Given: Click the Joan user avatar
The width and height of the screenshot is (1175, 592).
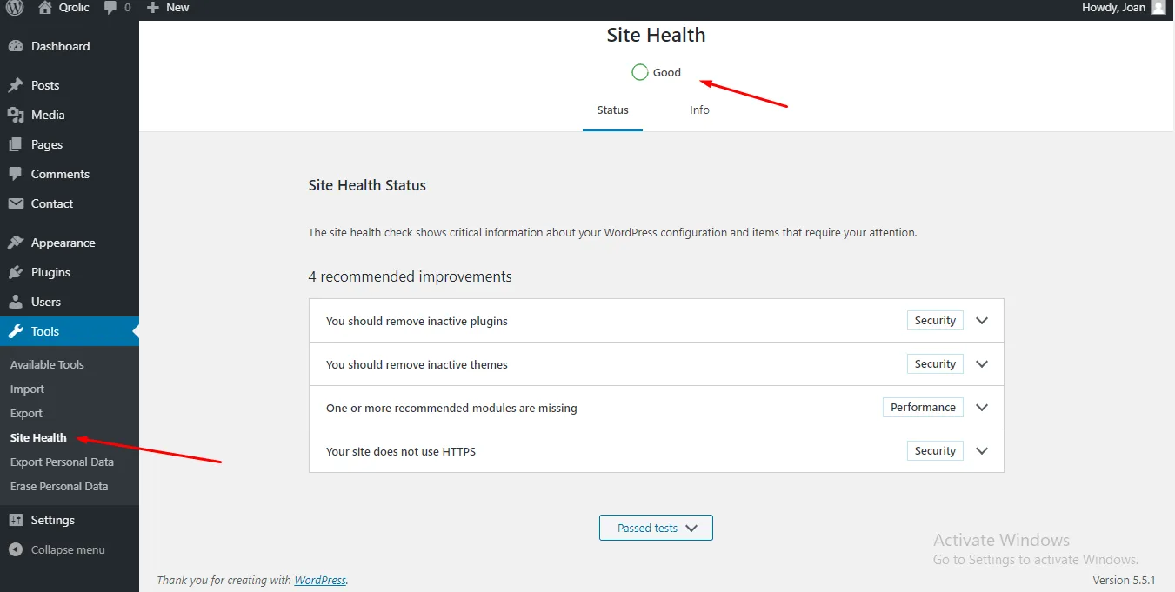Looking at the screenshot, I should (x=1158, y=8).
